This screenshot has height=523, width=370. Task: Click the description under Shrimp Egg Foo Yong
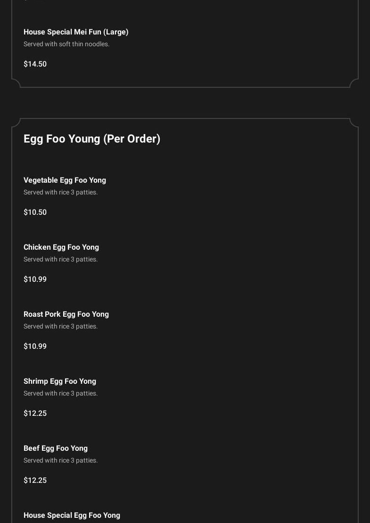[61, 393]
